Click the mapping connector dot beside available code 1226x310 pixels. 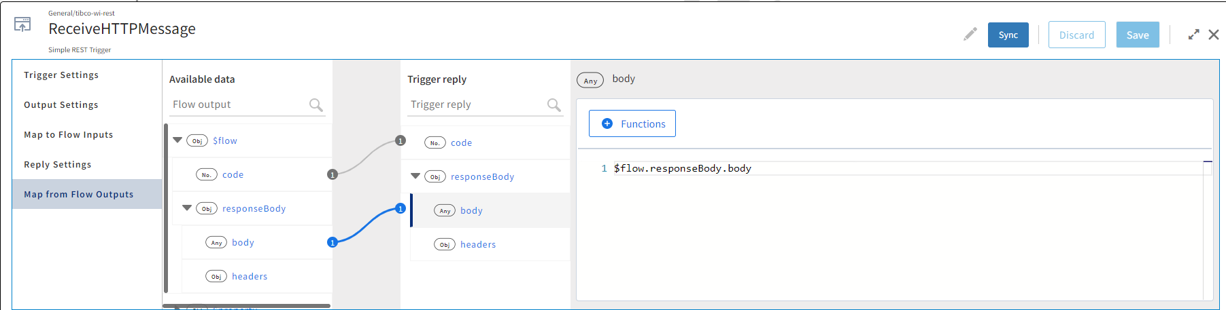pyautogui.click(x=333, y=174)
